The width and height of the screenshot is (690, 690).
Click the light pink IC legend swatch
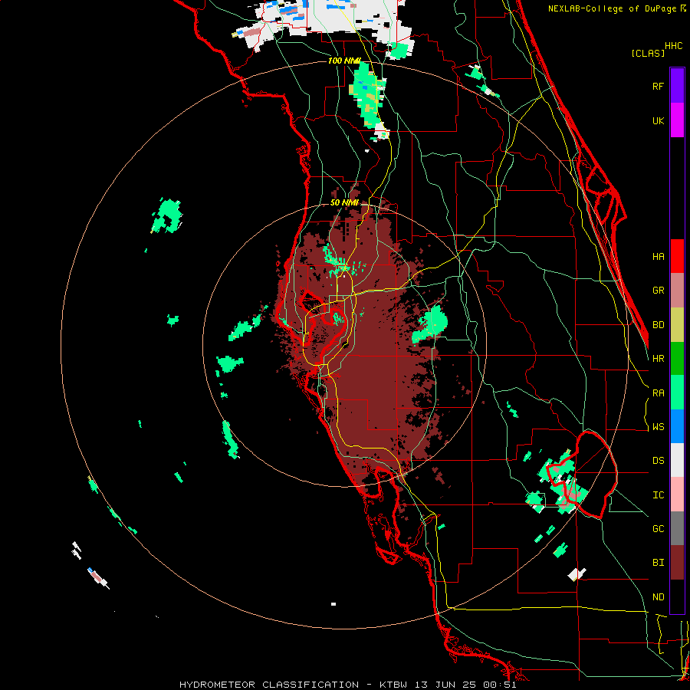pyautogui.click(x=677, y=495)
